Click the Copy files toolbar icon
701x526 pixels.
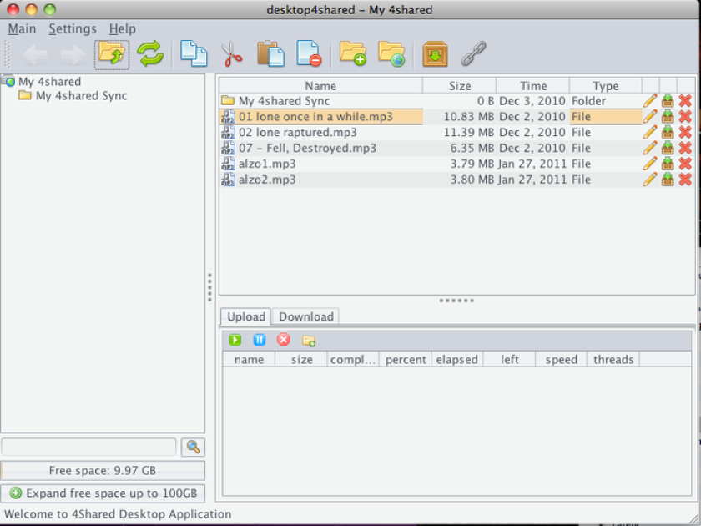tap(193, 53)
